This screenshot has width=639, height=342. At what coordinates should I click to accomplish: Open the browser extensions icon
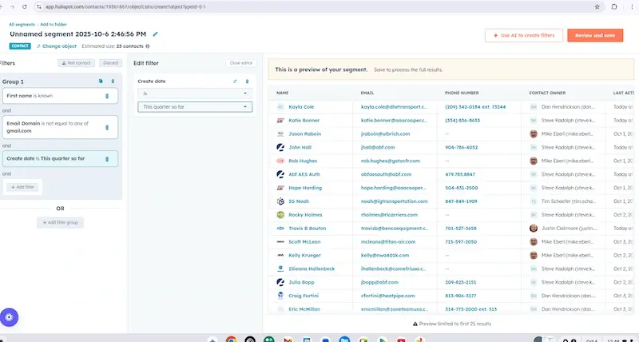tap(614, 6)
